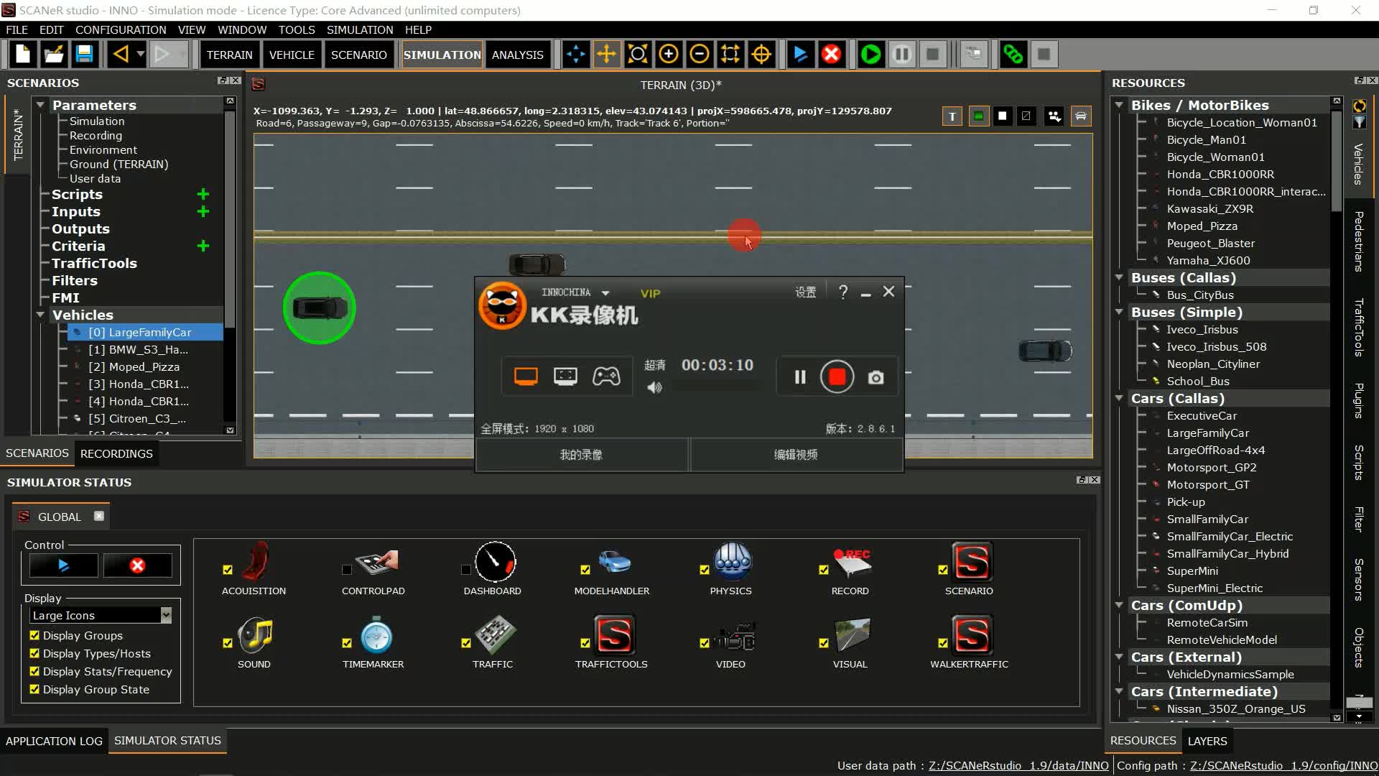Click the DASHBOARD gauge module icon

click(494, 562)
